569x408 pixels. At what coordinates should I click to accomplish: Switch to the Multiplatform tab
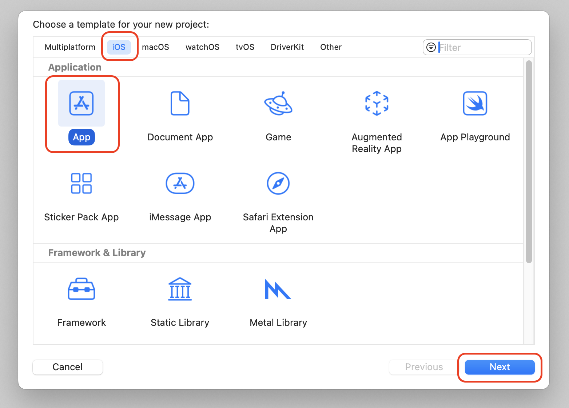coord(70,47)
